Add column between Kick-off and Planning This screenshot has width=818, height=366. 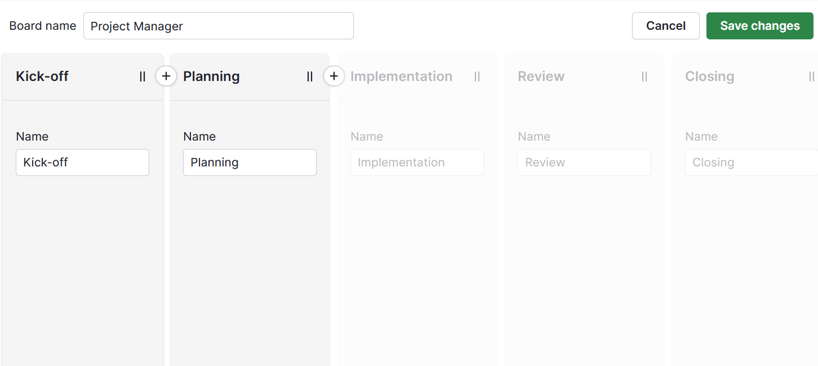point(166,76)
